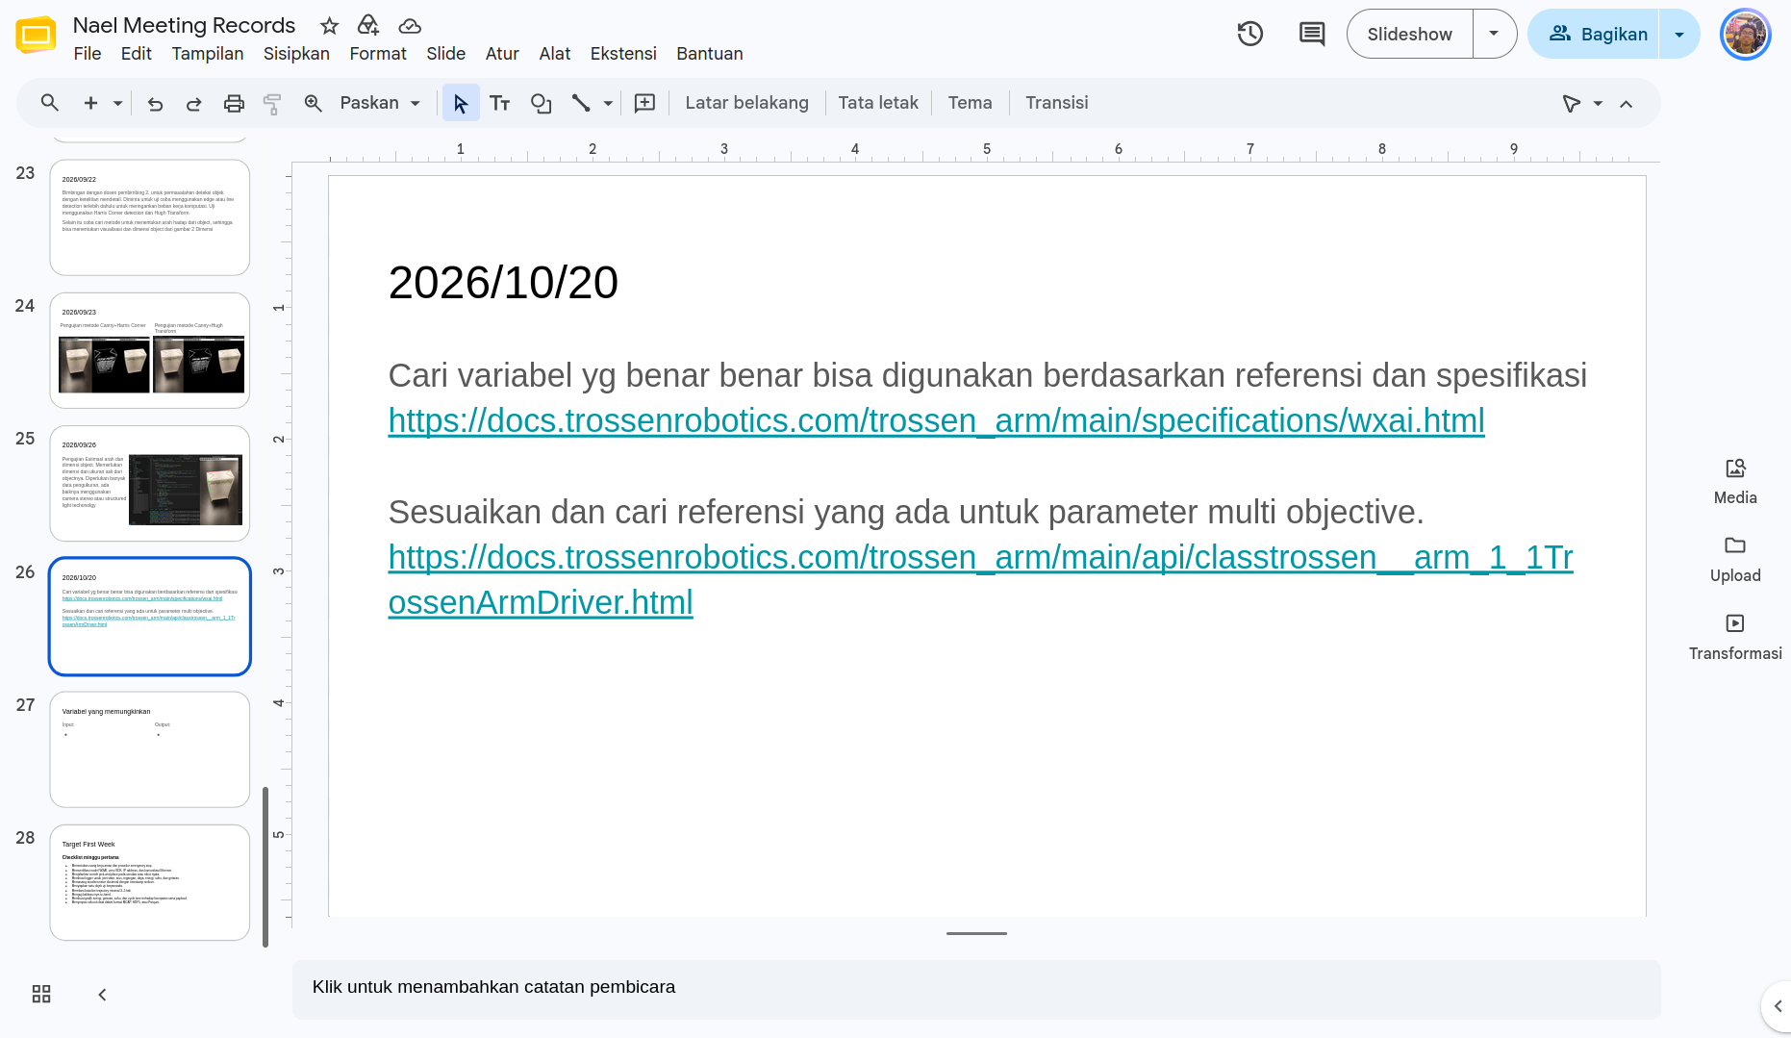Click Bagikan share button
1791x1038 pixels.
1595,34
